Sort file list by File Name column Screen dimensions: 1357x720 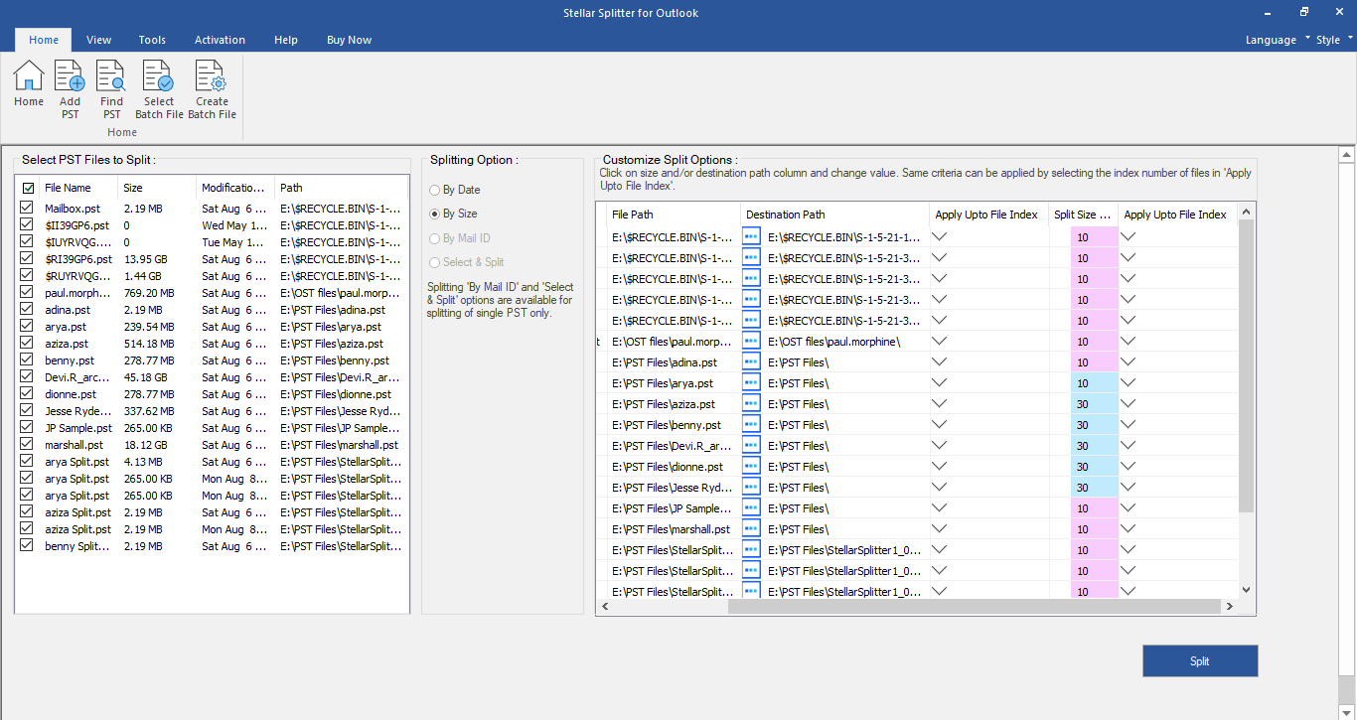tap(77, 188)
